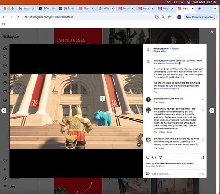Reply to the angmohjo comment

click(169, 132)
